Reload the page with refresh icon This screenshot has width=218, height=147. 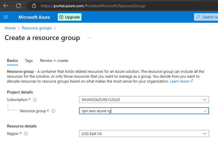[x=18, y=6]
